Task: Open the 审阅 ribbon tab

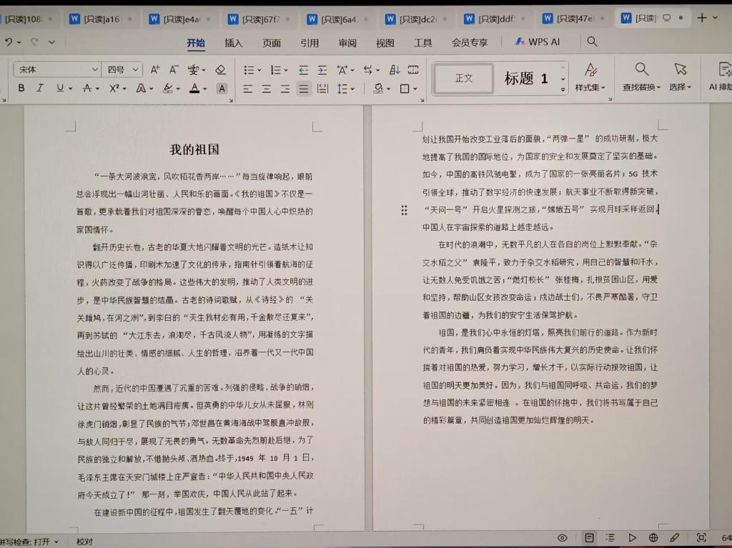Action: pyautogui.click(x=347, y=43)
